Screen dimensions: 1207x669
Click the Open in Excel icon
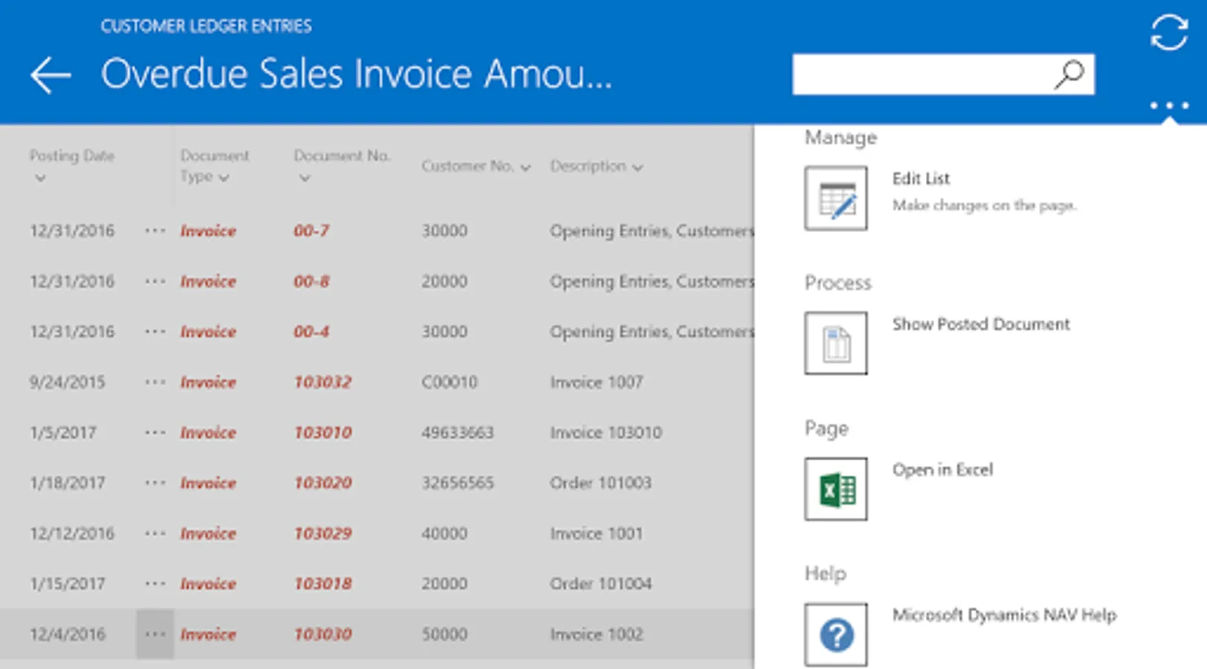coord(836,488)
